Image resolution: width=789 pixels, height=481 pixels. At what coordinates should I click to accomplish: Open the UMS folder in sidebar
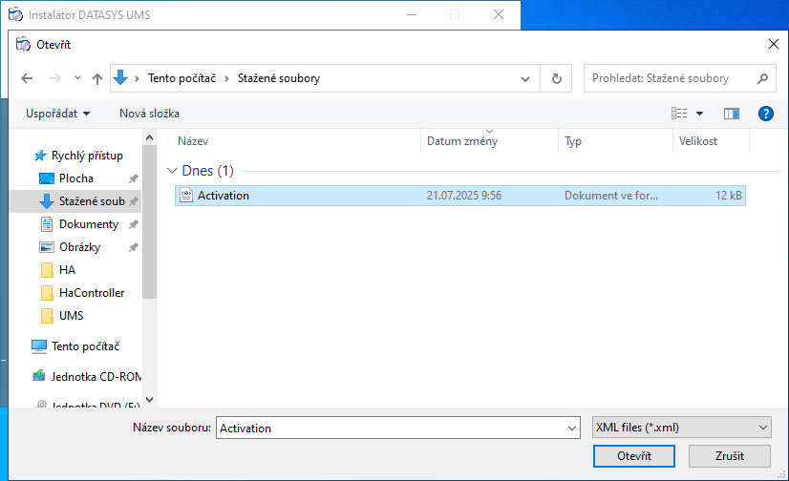(71, 316)
